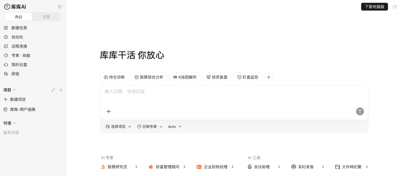Switch to the 办公 mode toggle
The height and width of the screenshot is (176, 402).
(x=19, y=17)
